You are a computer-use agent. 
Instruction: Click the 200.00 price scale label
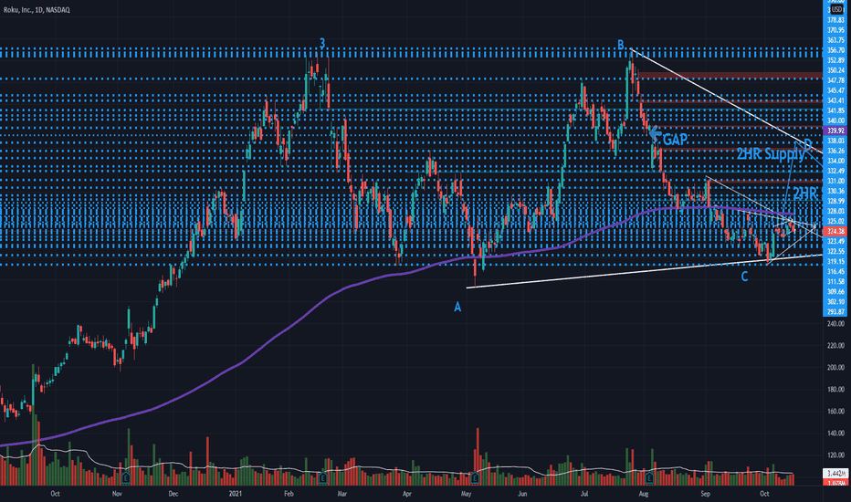click(835, 368)
